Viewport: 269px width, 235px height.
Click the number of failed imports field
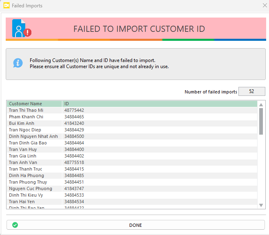[251, 91]
